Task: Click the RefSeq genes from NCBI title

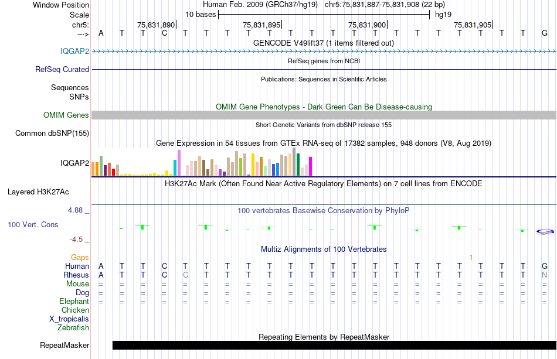Action: point(324,61)
